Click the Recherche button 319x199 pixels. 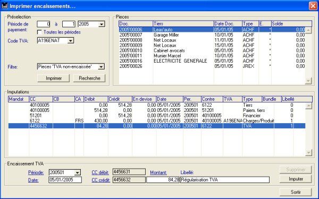pyautogui.click(x=89, y=78)
